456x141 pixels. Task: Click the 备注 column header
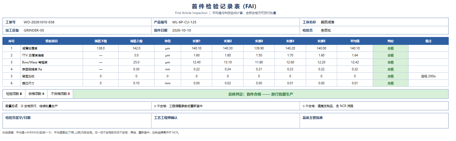(428, 41)
